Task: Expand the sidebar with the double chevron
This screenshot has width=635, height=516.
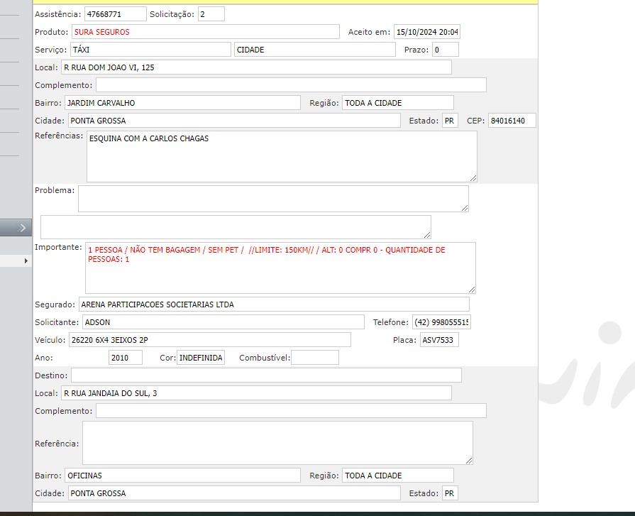Action: click(x=21, y=228)
